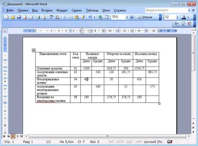Open the Файл menu

pyautogui.click(x=10, y=10)
